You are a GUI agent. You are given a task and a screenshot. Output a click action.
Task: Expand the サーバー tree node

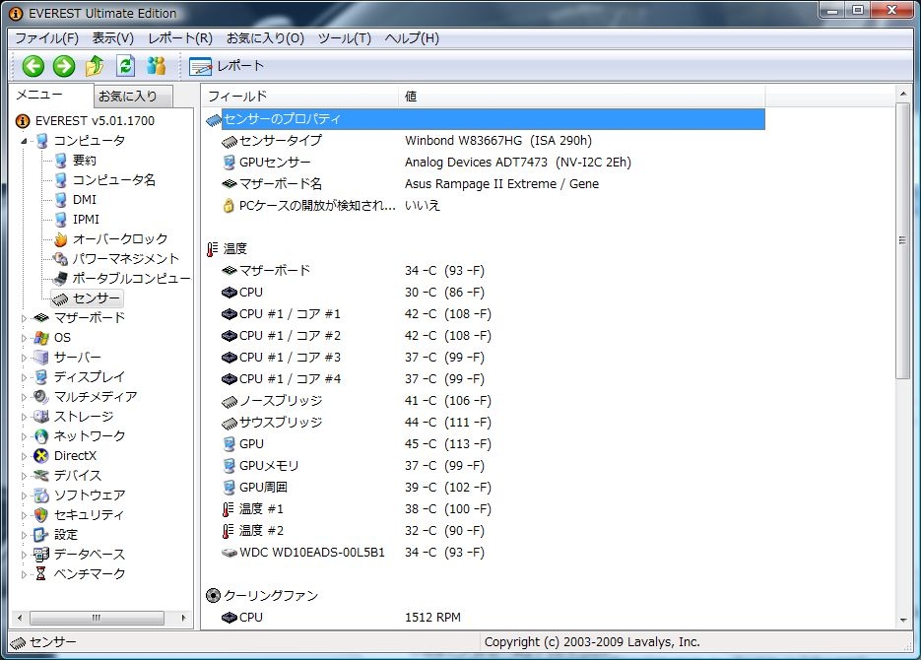(x=24, y=358)
